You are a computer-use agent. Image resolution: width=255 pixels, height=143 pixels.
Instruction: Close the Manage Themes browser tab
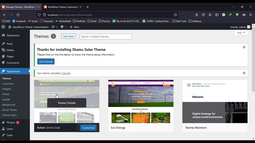39,7
